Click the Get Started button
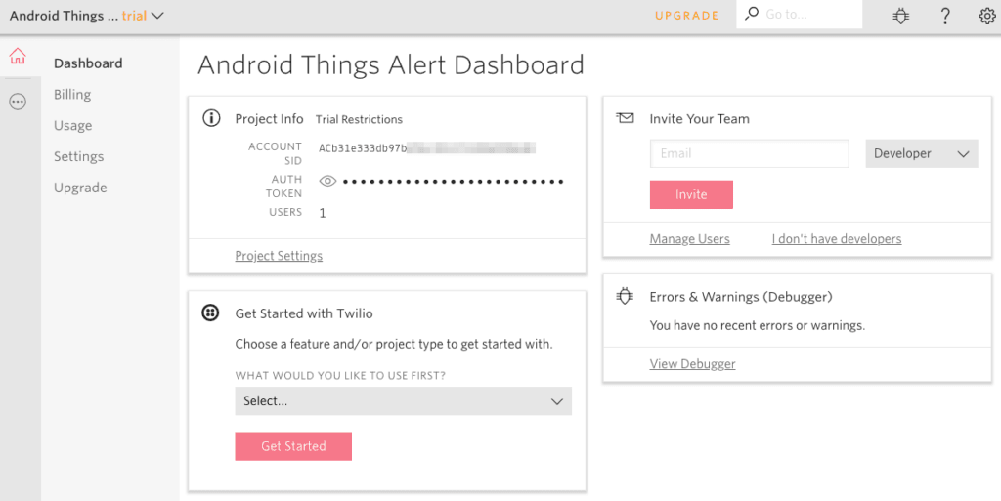Screen dimensions: 1001x501 click(293, 446)
